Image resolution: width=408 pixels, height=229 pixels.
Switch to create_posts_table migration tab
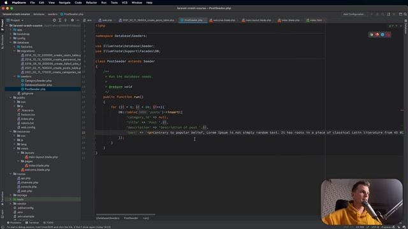(147, 20)
